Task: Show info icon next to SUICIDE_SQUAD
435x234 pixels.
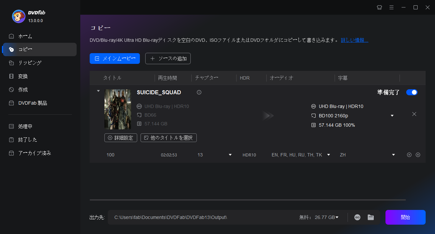Action: [x=199, y=92]
